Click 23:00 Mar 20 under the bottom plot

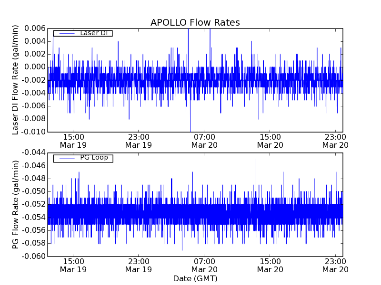[x=336, y=265]
